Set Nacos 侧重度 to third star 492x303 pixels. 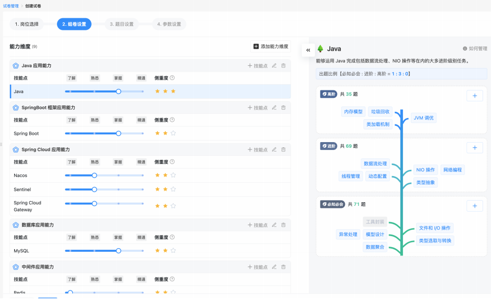click(173, 175)
